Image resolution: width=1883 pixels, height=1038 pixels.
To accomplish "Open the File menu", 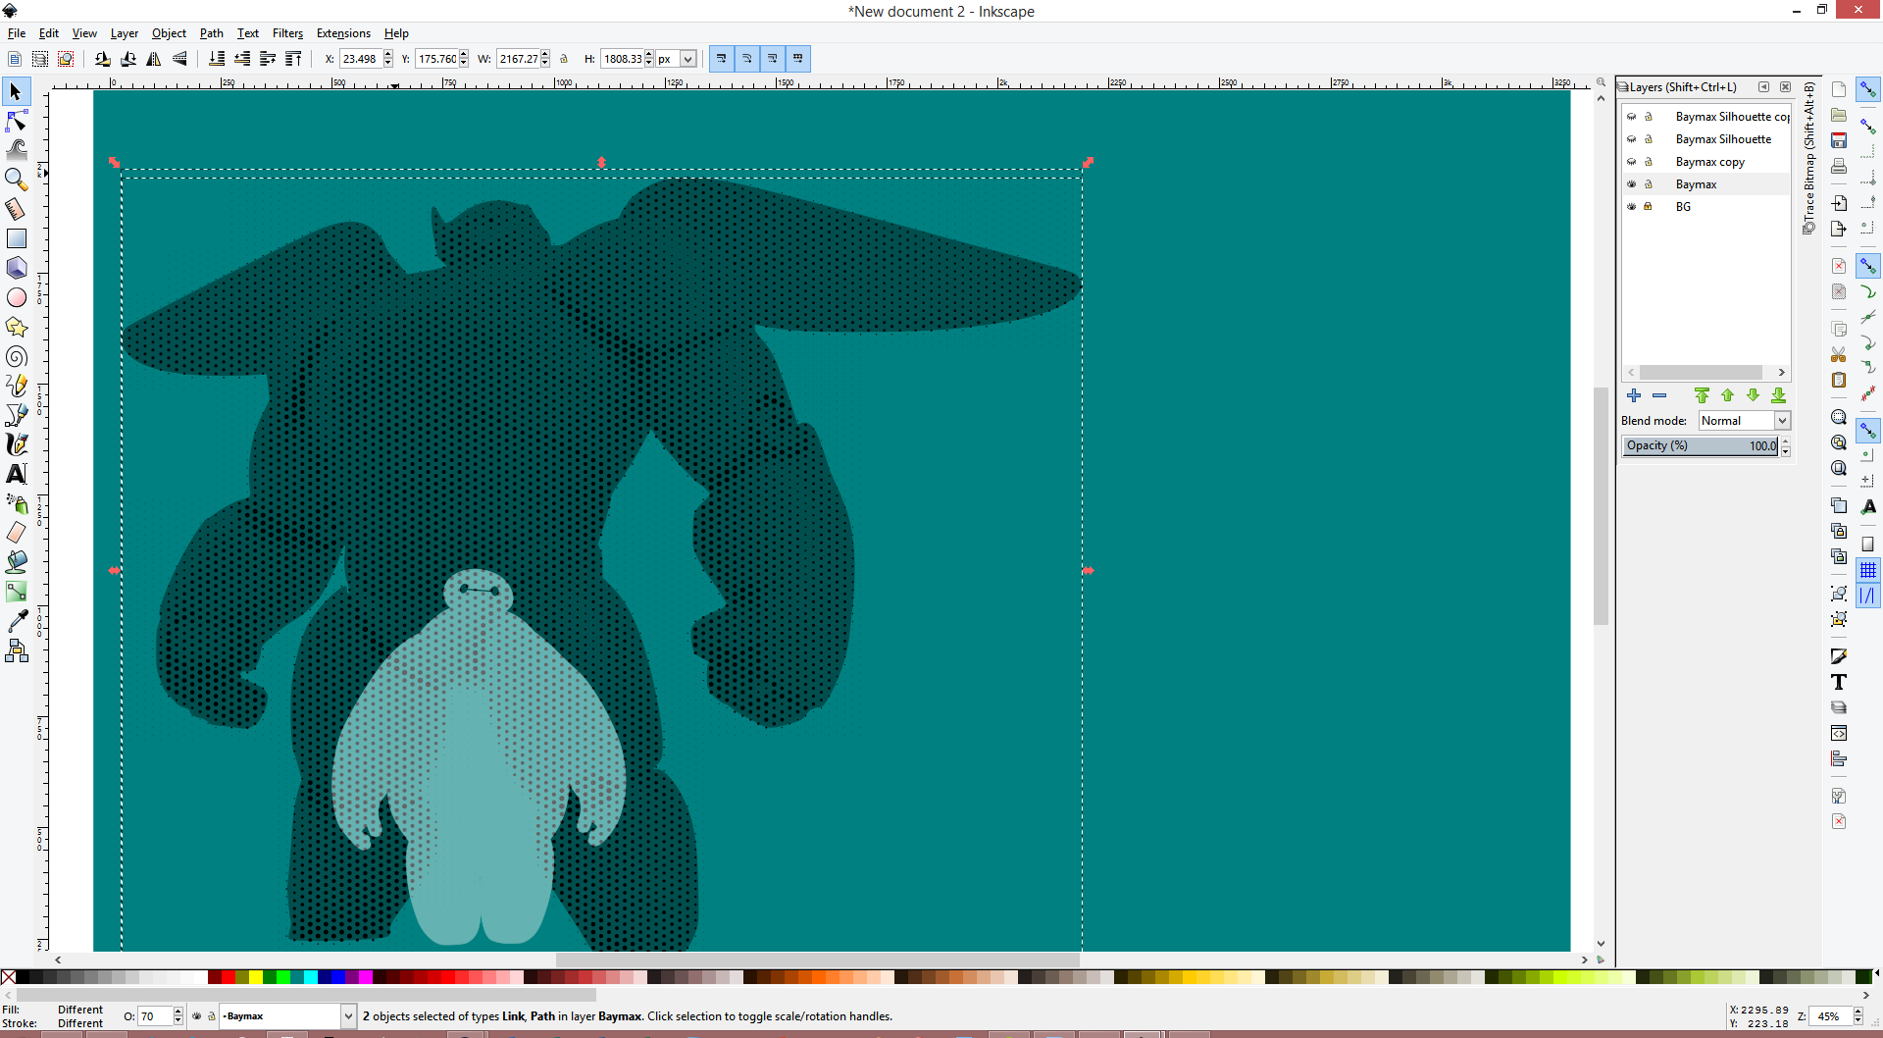I will pyautogui.click(x=17, y=33).
